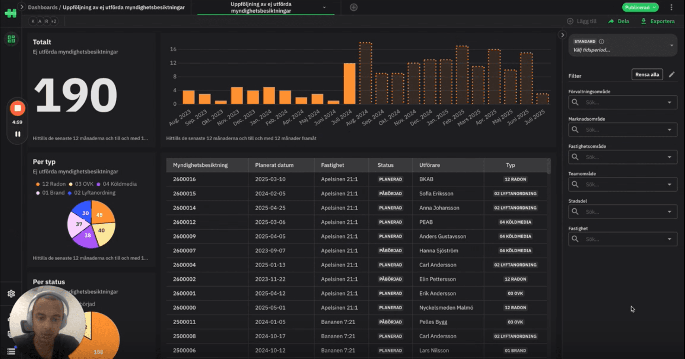Open the Välj tidsperiod dropdown

(x=623, y=45)
